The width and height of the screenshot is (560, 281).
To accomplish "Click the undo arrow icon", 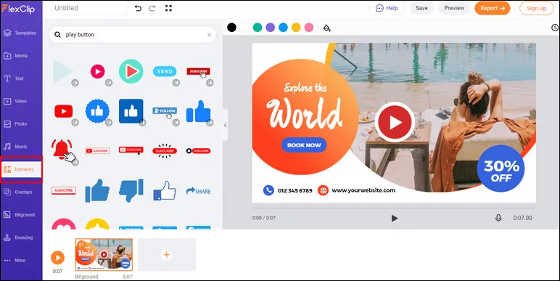I will pyautogui.click(x=139, y=8).
